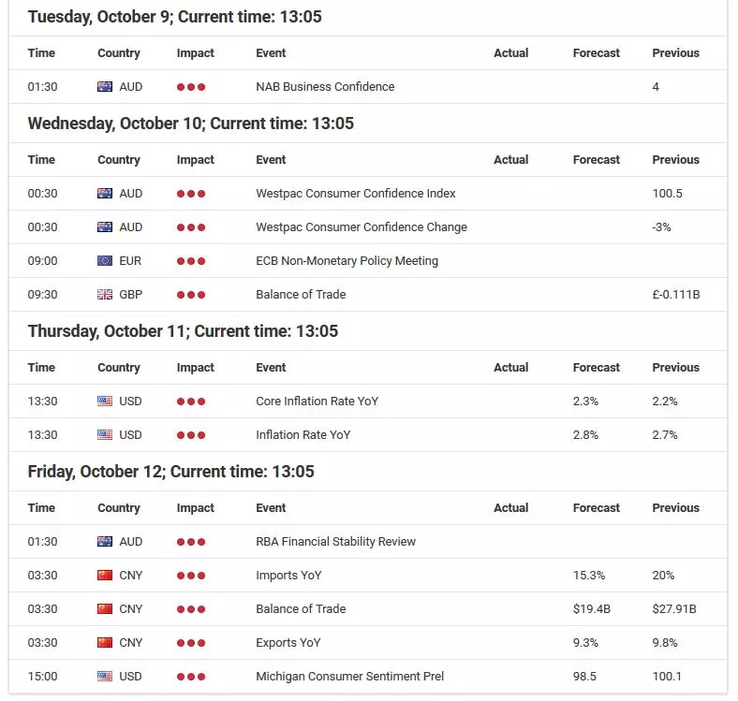
Task: Open the NAB Business Confidence event
Action: coord(325,86)
